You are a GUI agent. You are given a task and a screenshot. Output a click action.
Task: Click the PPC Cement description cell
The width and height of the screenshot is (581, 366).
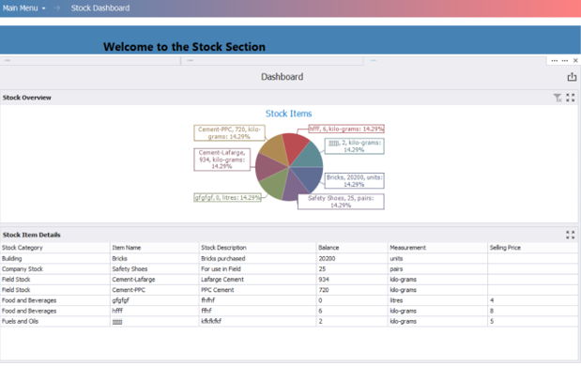click(x=258, y=290)
